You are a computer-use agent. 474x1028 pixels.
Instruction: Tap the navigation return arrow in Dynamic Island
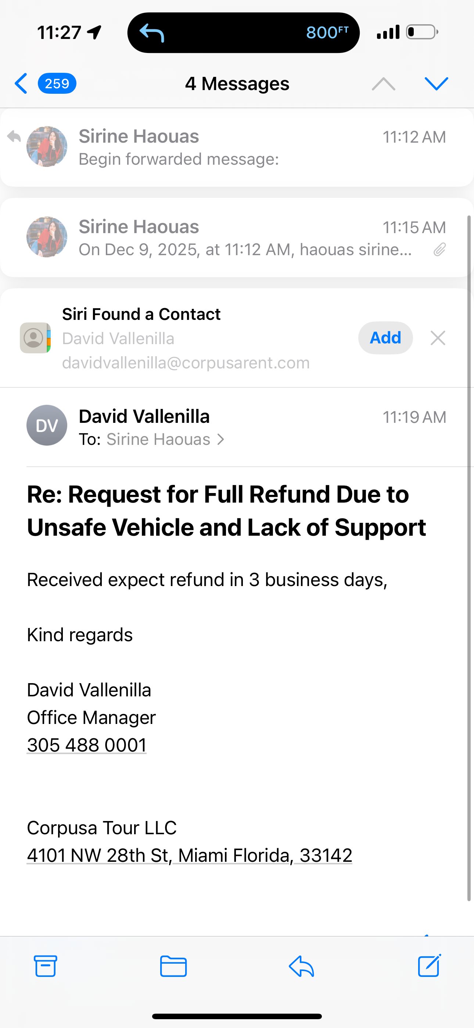(x=152, y=33)
